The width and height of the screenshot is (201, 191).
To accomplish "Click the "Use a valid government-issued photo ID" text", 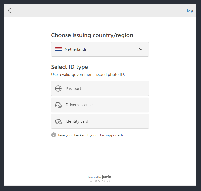I will coord(88,75).
